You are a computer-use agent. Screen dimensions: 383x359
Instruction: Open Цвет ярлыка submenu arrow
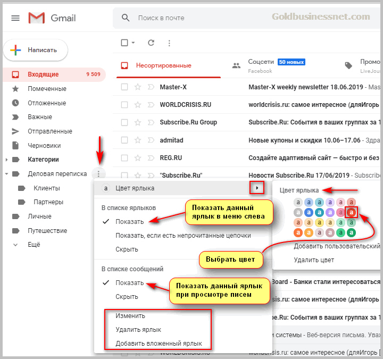(x=257, y=188)
